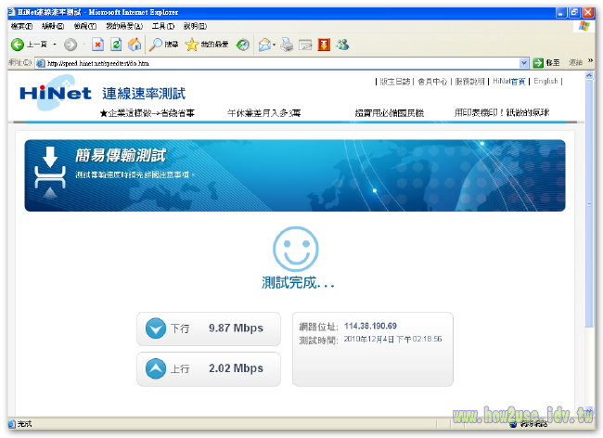The image size is (603, 438).
Task: Click the HiNet logo
Action: (56, 93)
